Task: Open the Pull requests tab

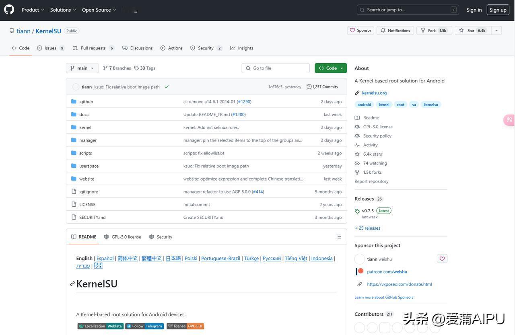Action: click(x=93, y=48)
